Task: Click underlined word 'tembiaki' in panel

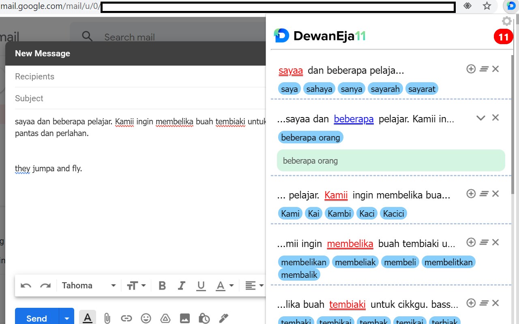Action: (347, 305)
